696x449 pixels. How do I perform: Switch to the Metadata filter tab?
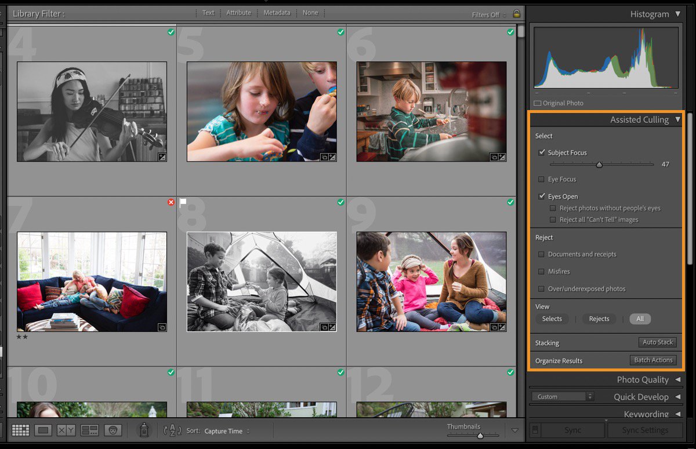pyautogui.click(x=277, y=12)
